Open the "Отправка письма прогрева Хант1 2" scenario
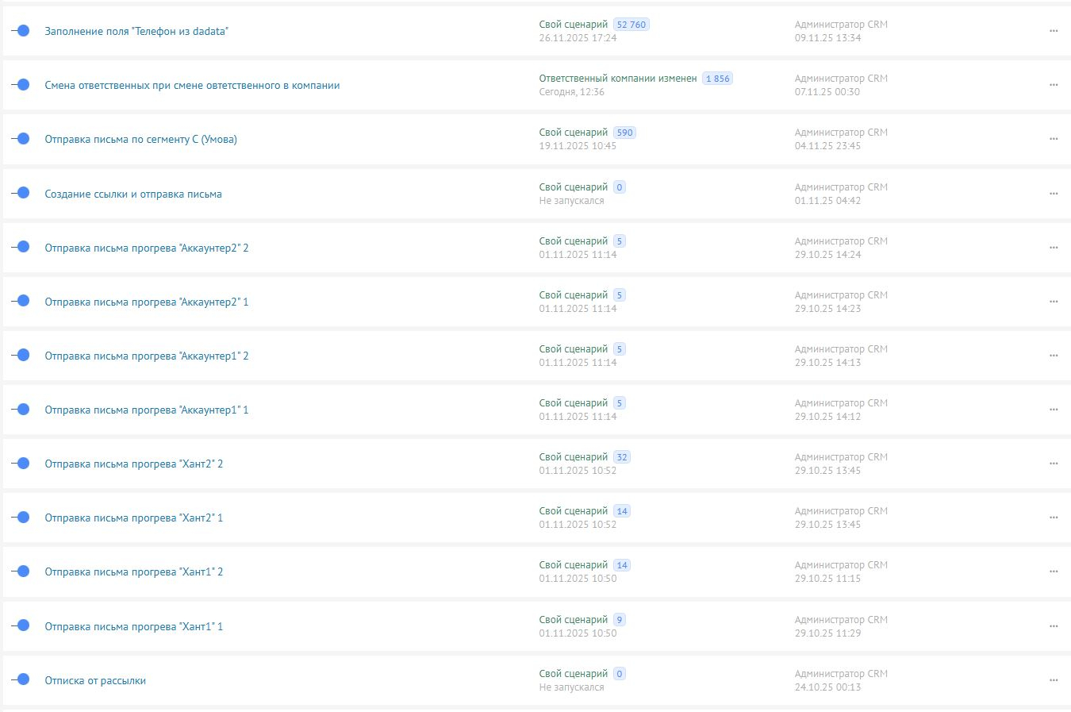The image size is (1071, 712). [133, 572]
